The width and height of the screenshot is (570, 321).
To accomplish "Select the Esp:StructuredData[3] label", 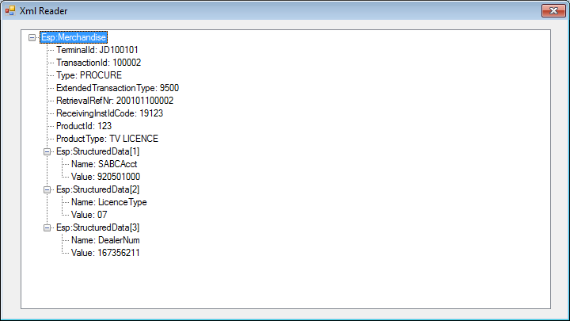I will tap(98, 227).
